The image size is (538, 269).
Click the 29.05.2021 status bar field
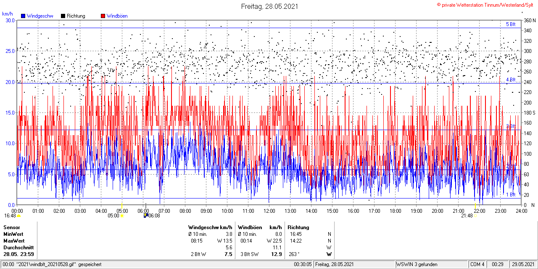coord(524,264)
